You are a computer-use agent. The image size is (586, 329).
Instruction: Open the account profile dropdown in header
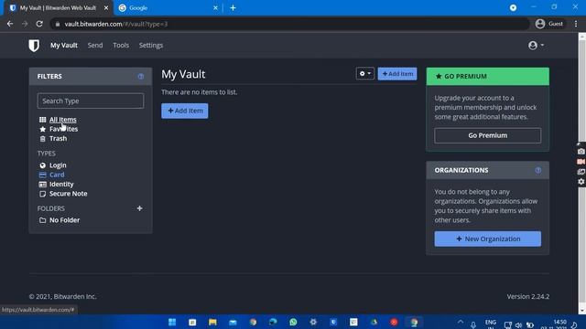point(537,46)
